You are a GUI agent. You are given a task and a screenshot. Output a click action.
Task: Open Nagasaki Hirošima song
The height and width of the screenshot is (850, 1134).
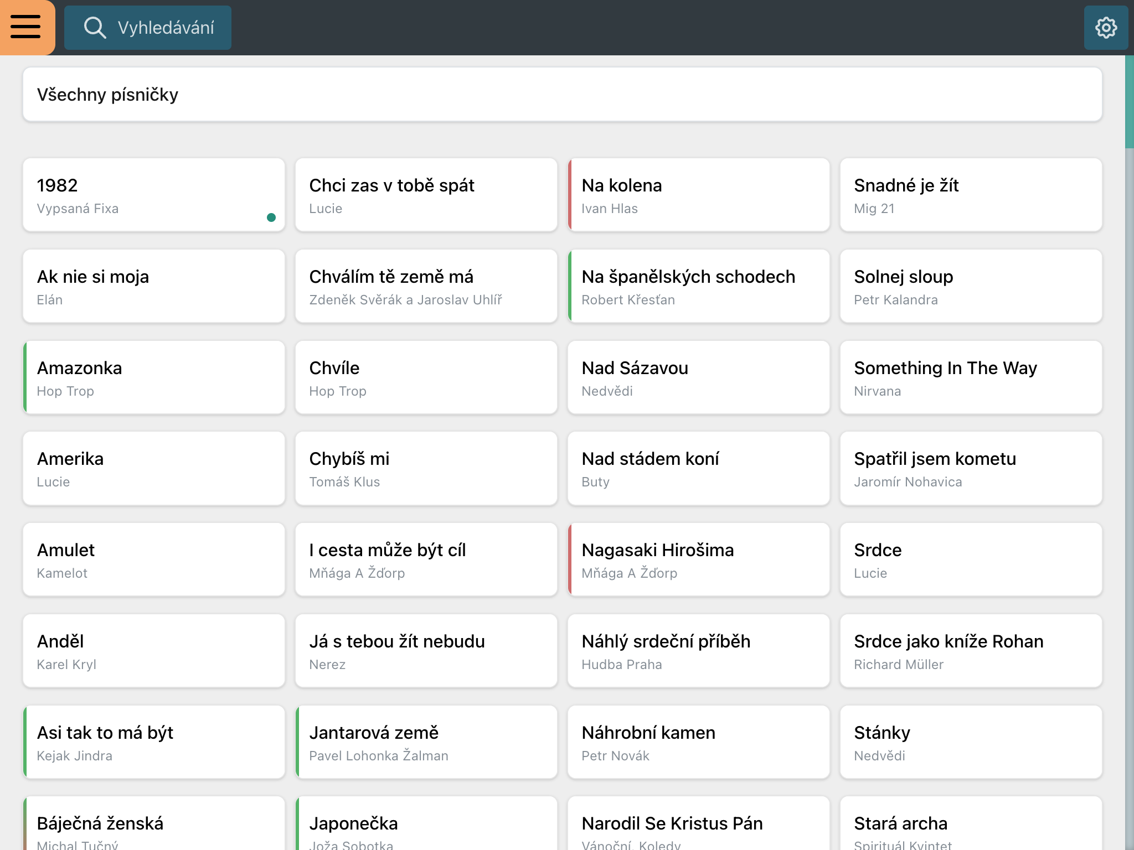(x=699, y=559)
